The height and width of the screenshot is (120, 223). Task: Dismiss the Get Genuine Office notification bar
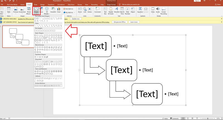(222, 22)
